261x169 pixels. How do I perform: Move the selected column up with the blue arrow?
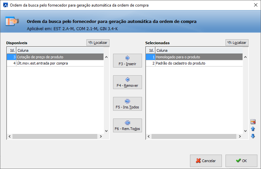(253, 129)
